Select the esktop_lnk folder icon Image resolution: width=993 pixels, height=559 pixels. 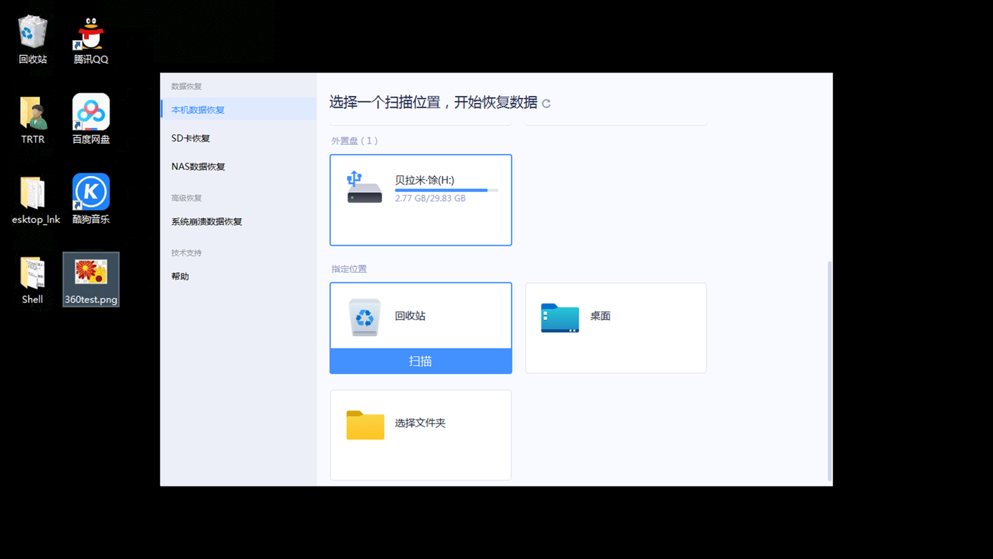[x=35, y=200]
